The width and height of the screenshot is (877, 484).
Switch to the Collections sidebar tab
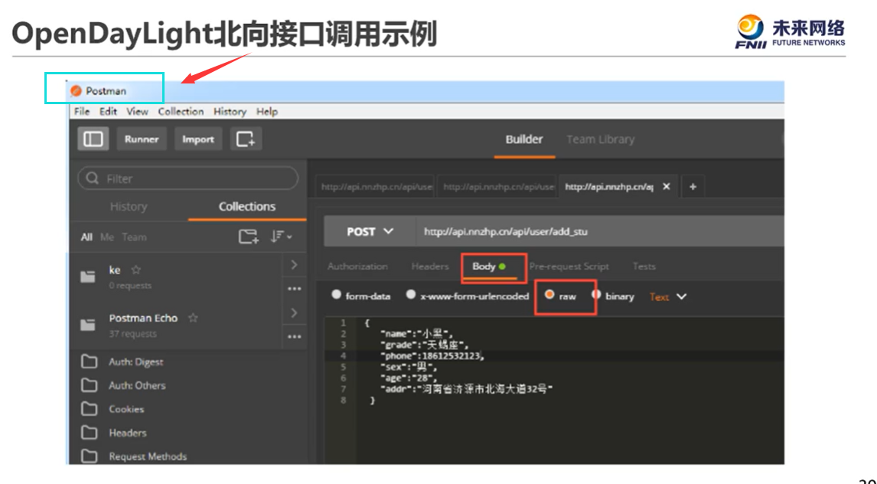246,207
